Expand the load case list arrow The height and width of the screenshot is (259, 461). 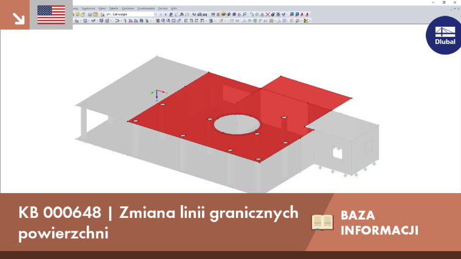coord(155,15)
